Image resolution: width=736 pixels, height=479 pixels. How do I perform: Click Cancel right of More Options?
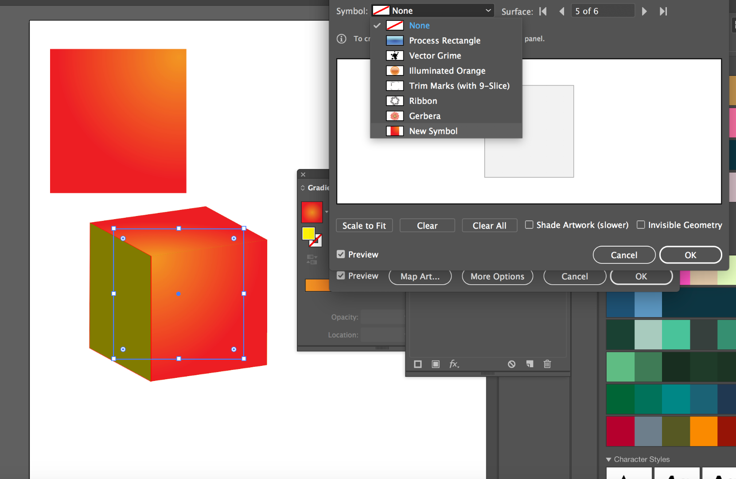coord(575,277)
